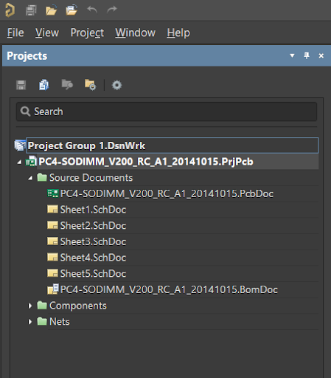
Task: Collapse the PC4-SODIMM PrjPcb project node
Action: coord(19,162)
